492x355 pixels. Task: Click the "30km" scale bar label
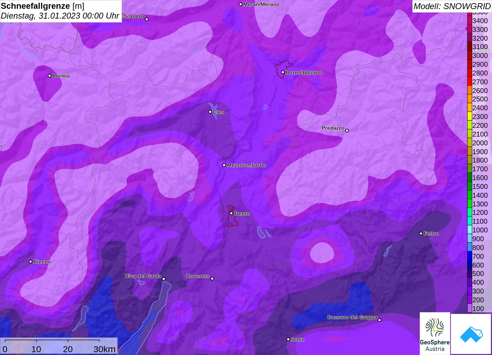pyautogui.click(x=104, y=349)
